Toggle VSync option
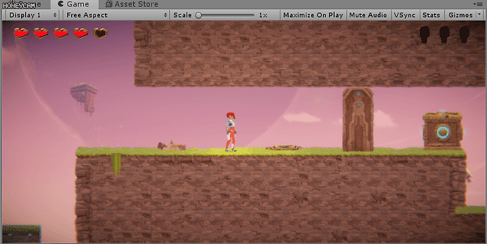487x244 pixels. click(404, 15)
